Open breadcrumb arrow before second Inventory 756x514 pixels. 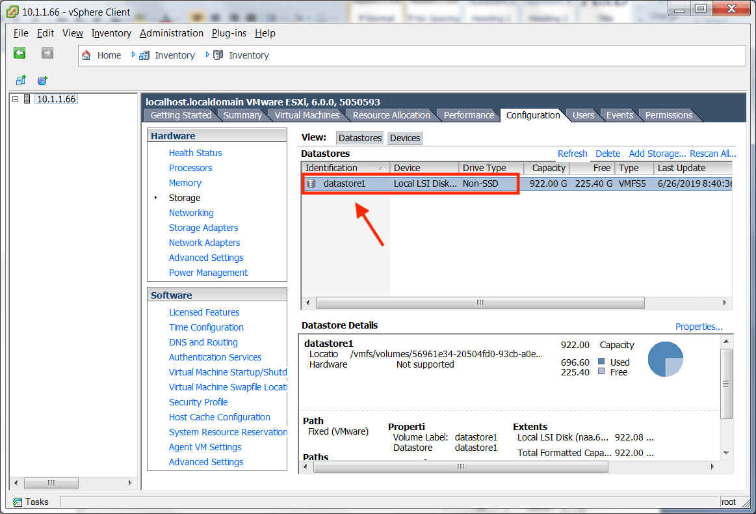coord(207,55)
